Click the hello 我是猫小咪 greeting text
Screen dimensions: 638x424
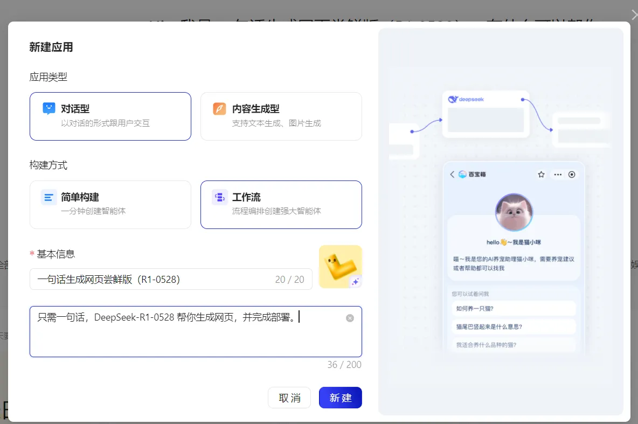(x=514, y=242)
